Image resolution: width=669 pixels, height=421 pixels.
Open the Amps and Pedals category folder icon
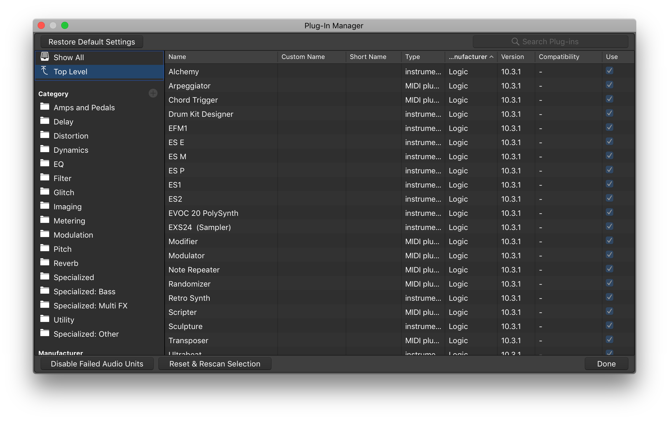(x=45, y=107)
